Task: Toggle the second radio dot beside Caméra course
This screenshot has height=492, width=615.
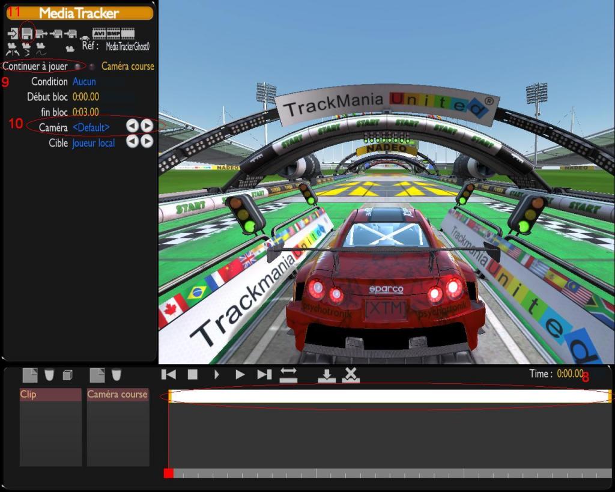Action: [x=92, y=66]
